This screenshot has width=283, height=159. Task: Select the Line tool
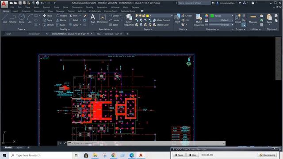point(5,19)
